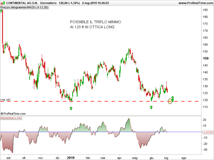Screen dimensions: 214x160
Task: Click the © ProRealTime.com watermark text
Action: (13, 113)
